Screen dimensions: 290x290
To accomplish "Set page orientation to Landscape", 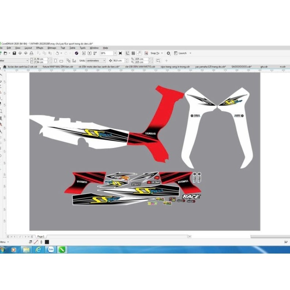I will click(x=61, y=61).
